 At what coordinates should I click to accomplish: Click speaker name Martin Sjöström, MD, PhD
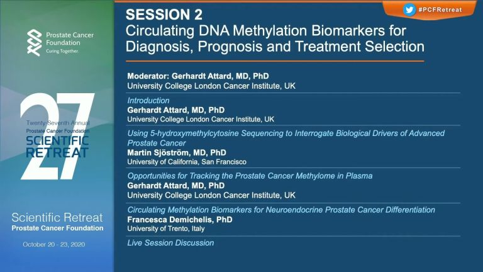(x=177, y=152)
